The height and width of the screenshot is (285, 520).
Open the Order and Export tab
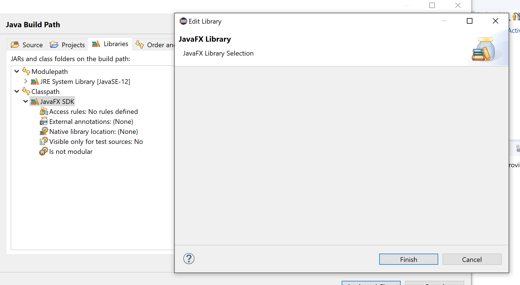click(x=154, y=45)
